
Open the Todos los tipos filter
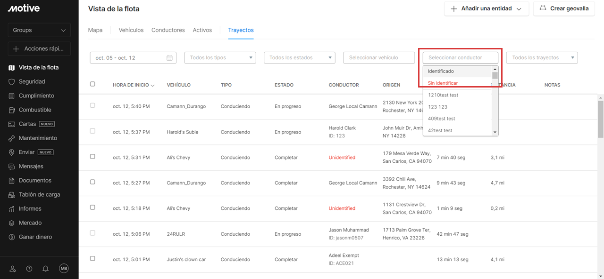220,58
